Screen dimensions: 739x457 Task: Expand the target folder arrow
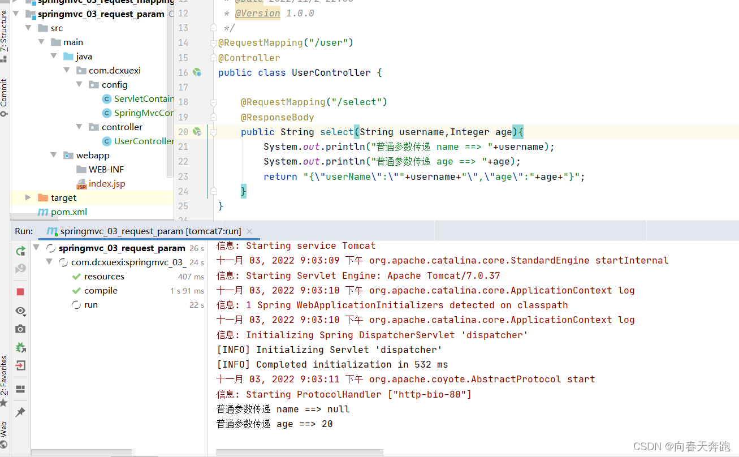click(x=28, y=197)
